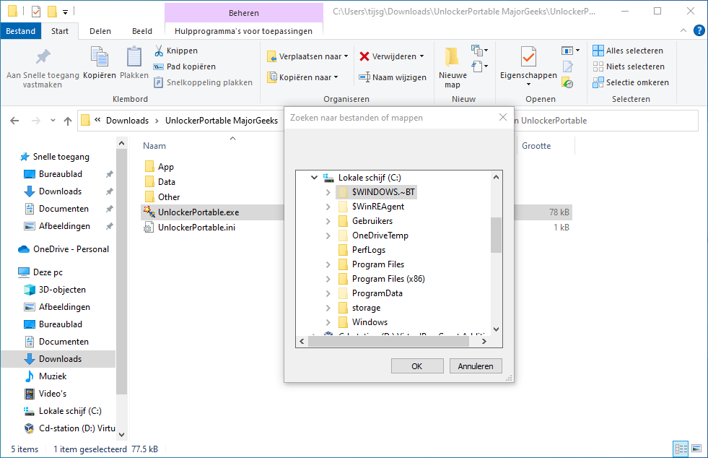Select UnlockerPortable.ini in the file list
Viewport: 708px width, 458px height.
[x=196, y=228]
